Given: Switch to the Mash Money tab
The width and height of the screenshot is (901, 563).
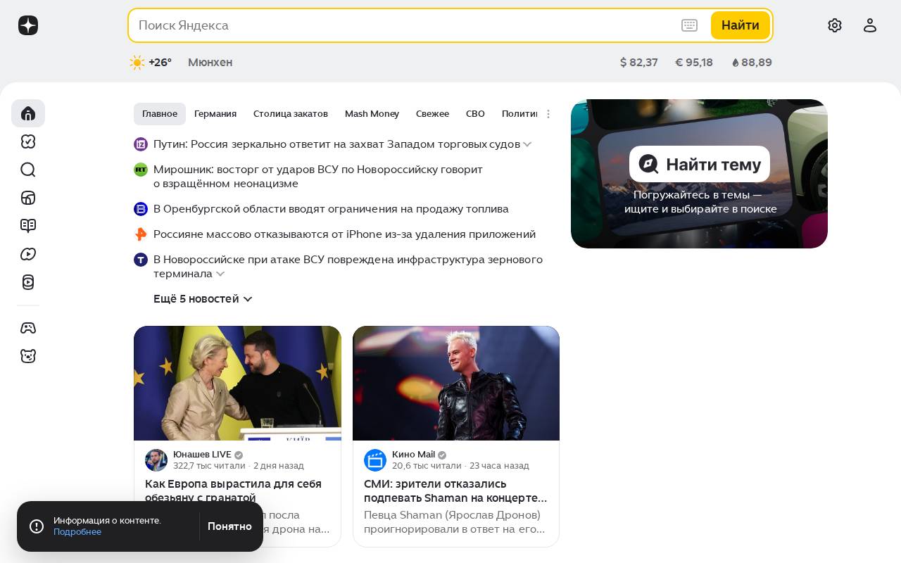Looking at the screenshot, I should pyautogui.click(x=372, y=114).
